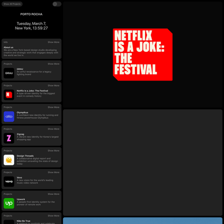
Task: Expand Show More on Nike Be True card
Action: click(53, 216)
